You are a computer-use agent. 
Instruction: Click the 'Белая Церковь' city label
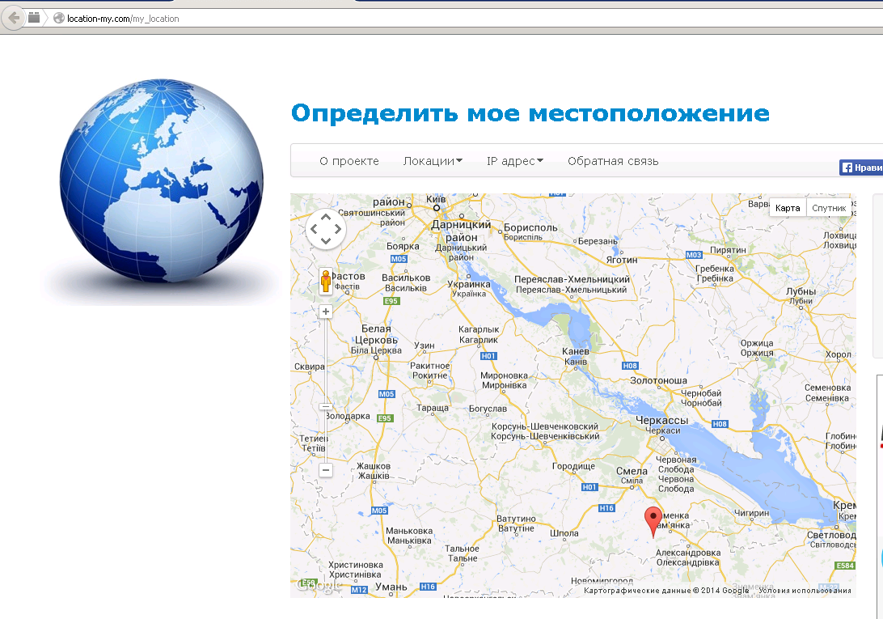[x=376, y=334]
